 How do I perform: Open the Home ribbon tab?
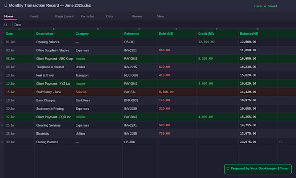(9, 16)
